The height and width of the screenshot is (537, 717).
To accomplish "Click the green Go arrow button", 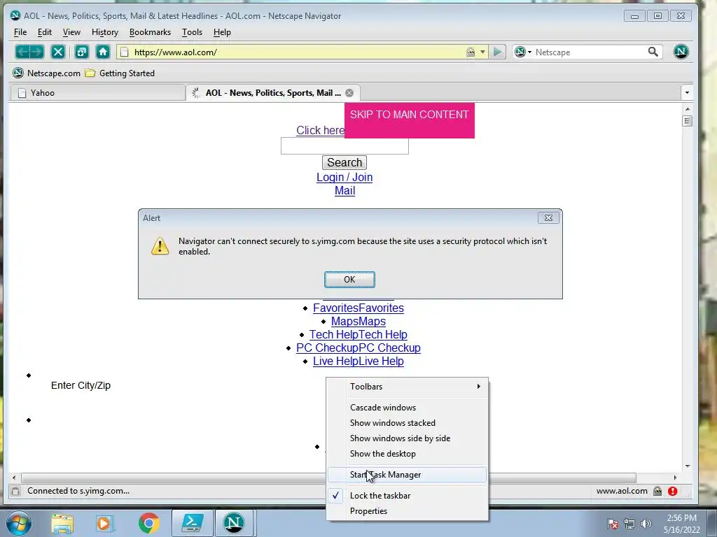I will click(x=497, y=52).
